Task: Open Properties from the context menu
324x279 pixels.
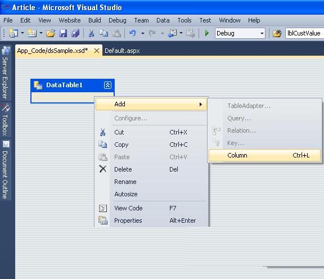Action: (151, 220)
